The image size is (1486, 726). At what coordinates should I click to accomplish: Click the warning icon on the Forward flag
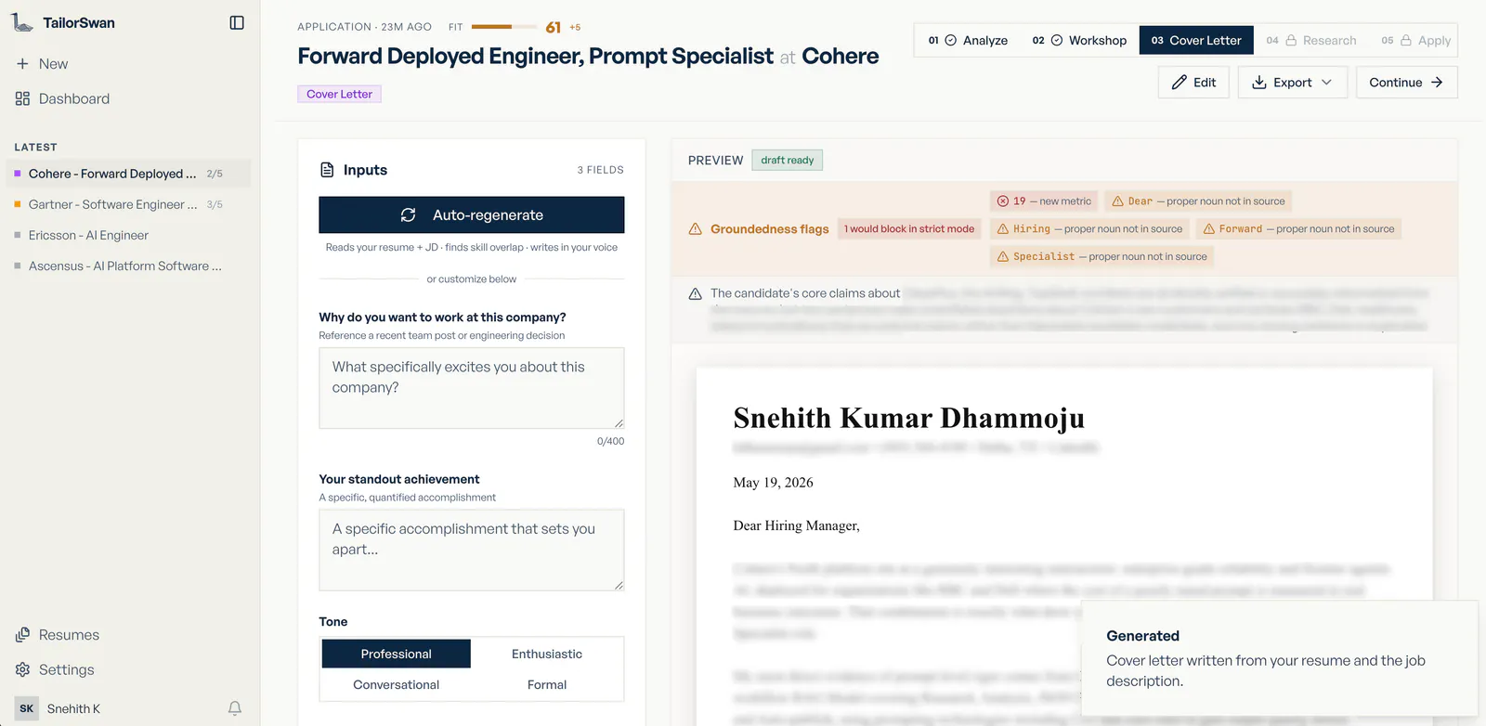coord(1209,229)
